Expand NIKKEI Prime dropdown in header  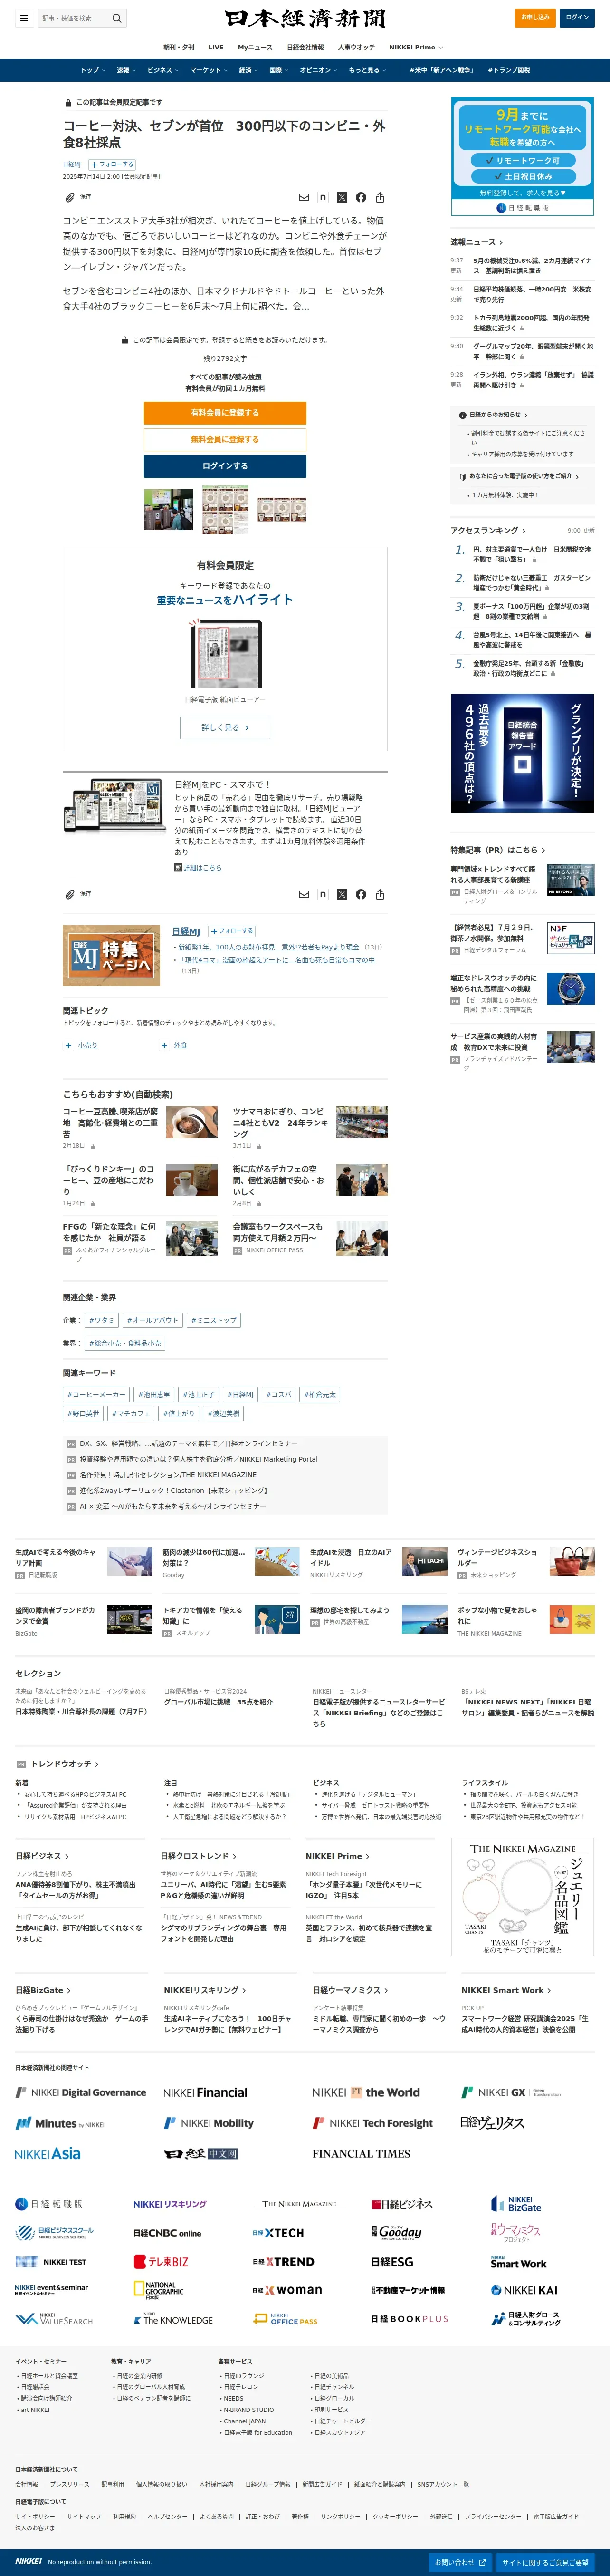[x=416, y=47]
